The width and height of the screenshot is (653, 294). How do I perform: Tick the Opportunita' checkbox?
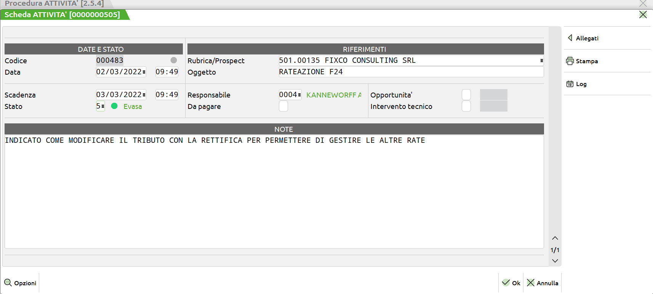coord(466,95)
